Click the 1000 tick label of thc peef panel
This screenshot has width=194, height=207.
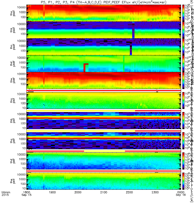tap(22, 46)
